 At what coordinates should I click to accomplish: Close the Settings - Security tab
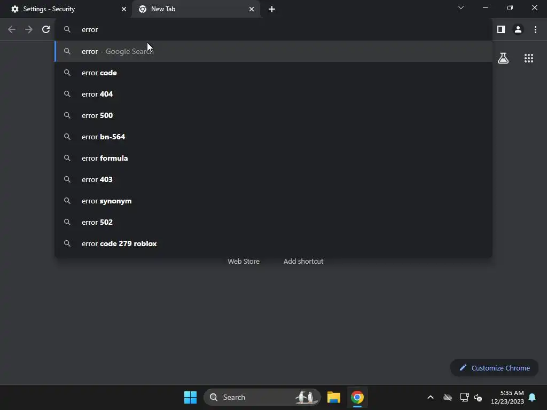click(124, 9)
